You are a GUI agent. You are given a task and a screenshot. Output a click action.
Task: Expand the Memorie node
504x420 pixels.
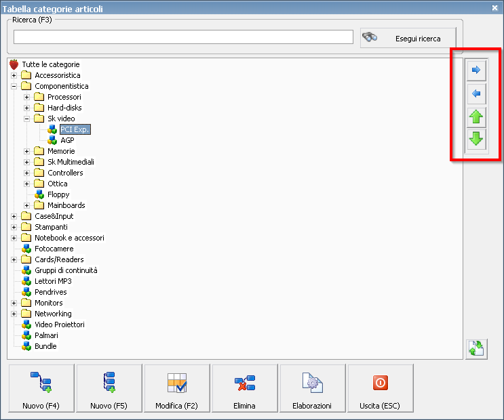click(26, 151)
